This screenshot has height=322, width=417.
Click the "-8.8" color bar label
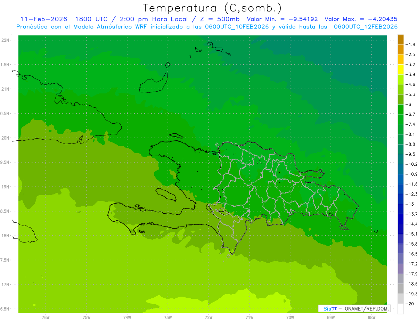click(x=411, y=144)
